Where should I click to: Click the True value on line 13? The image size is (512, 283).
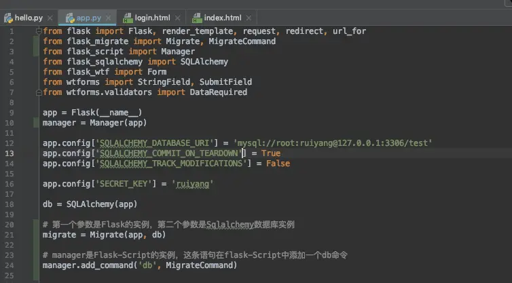tap(271, 153)
